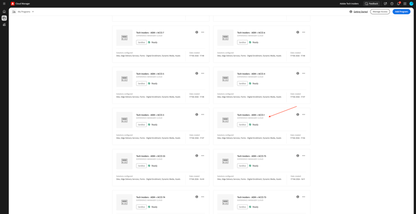Image resolution: width=416 pixels, height=214 pixels.
Task: Click Ready status on AEM + ACCS 3 card
Action: 153,125
